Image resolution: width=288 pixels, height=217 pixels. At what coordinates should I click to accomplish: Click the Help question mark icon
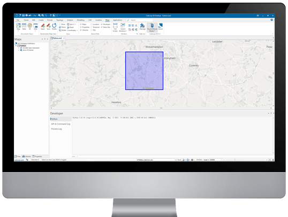271,20
